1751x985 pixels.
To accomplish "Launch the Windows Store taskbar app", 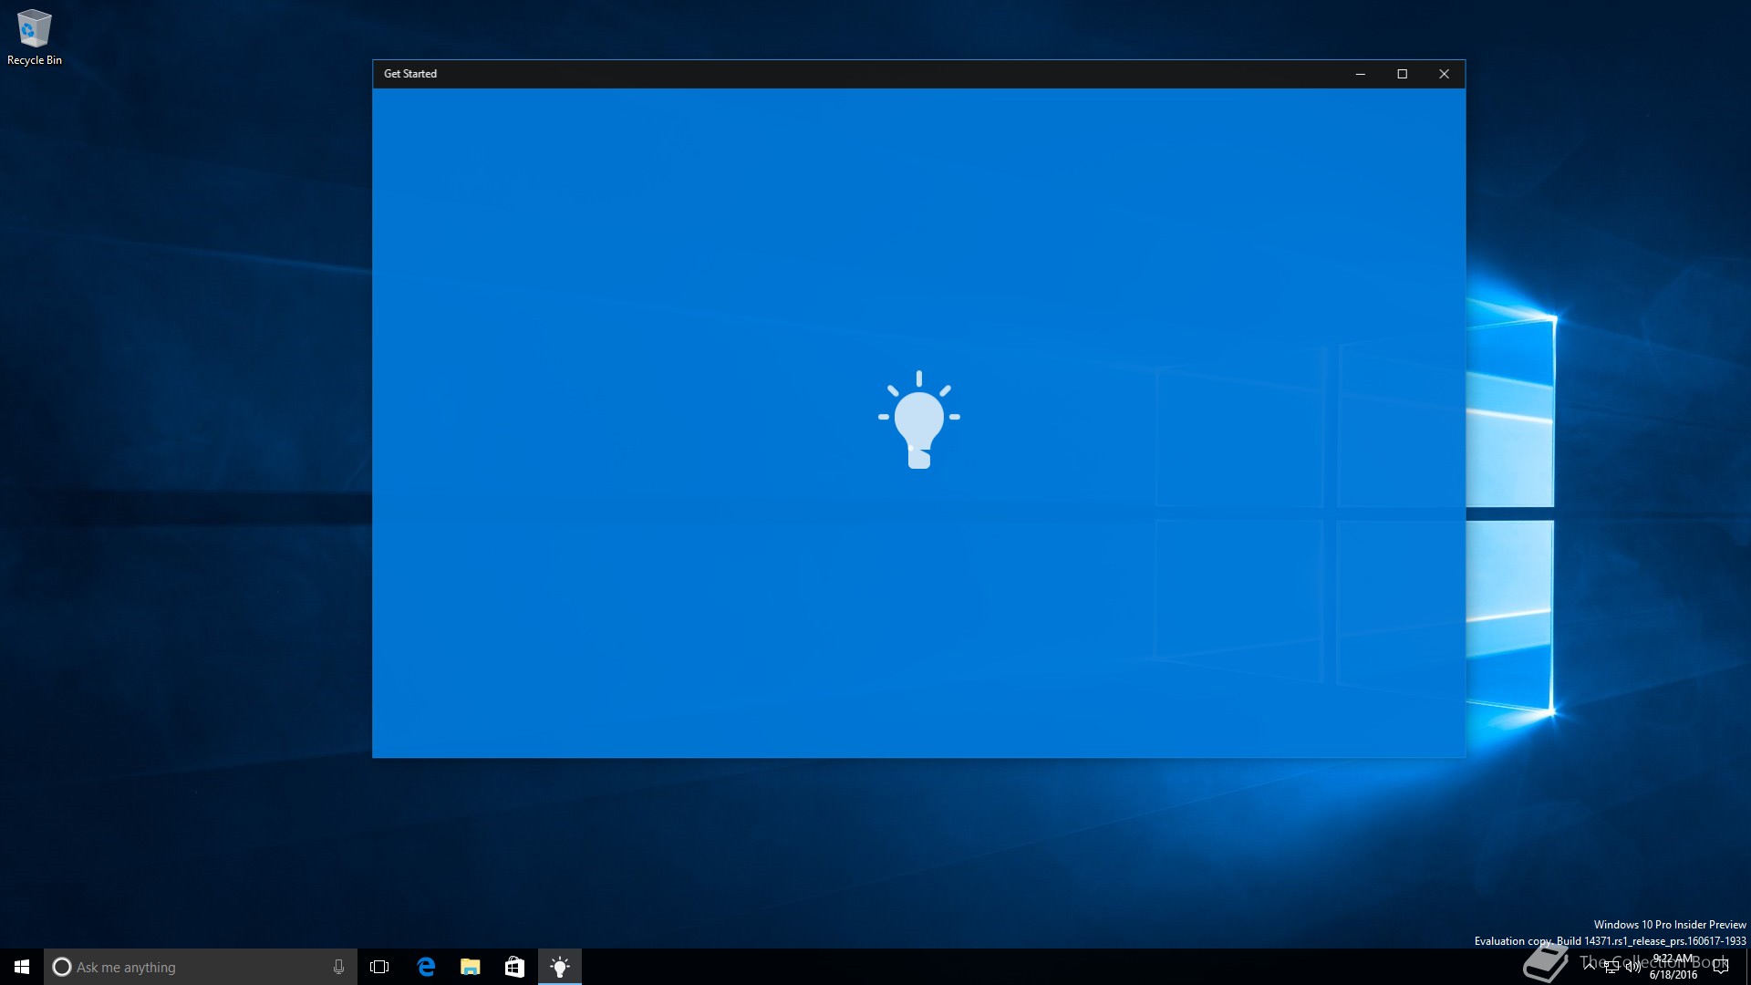I will [514, 967].
